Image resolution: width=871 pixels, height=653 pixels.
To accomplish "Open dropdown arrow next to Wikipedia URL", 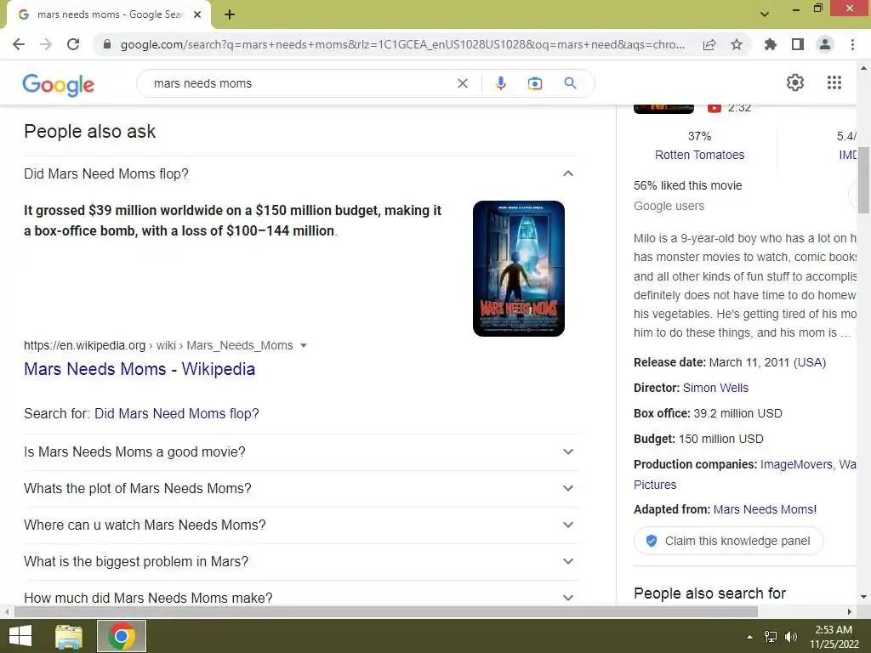I will (304, 345).
